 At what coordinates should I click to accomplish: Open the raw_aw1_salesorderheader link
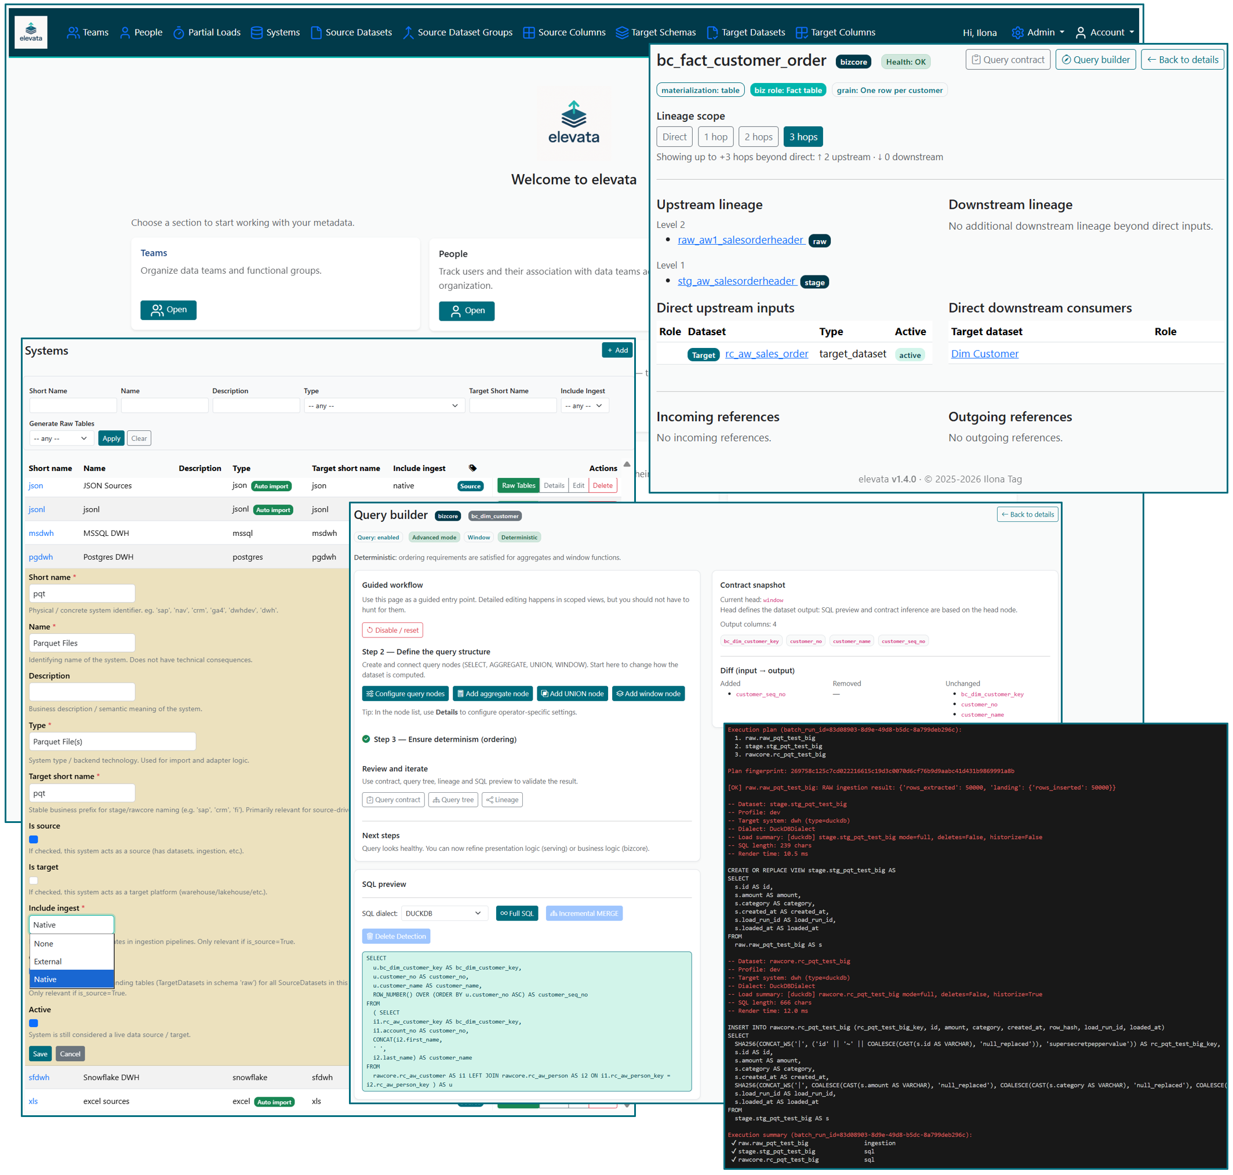pyautogui.click(x=740, y=240)
